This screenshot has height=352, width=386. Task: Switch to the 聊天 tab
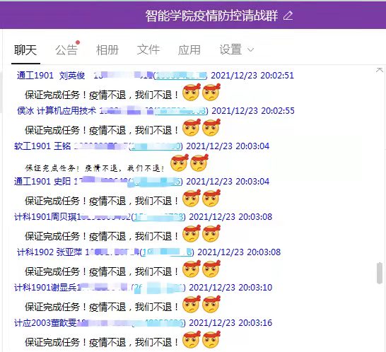click(x=25, y=50)
